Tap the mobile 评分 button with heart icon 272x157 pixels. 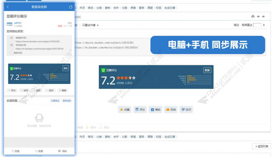point(12,91)
